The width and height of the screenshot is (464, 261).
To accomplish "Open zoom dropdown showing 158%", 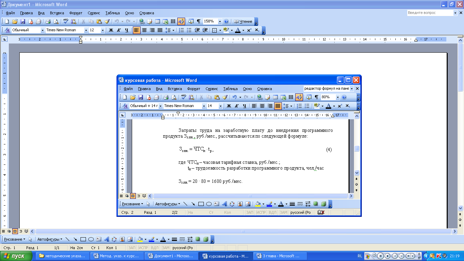I will click(220, 21).
